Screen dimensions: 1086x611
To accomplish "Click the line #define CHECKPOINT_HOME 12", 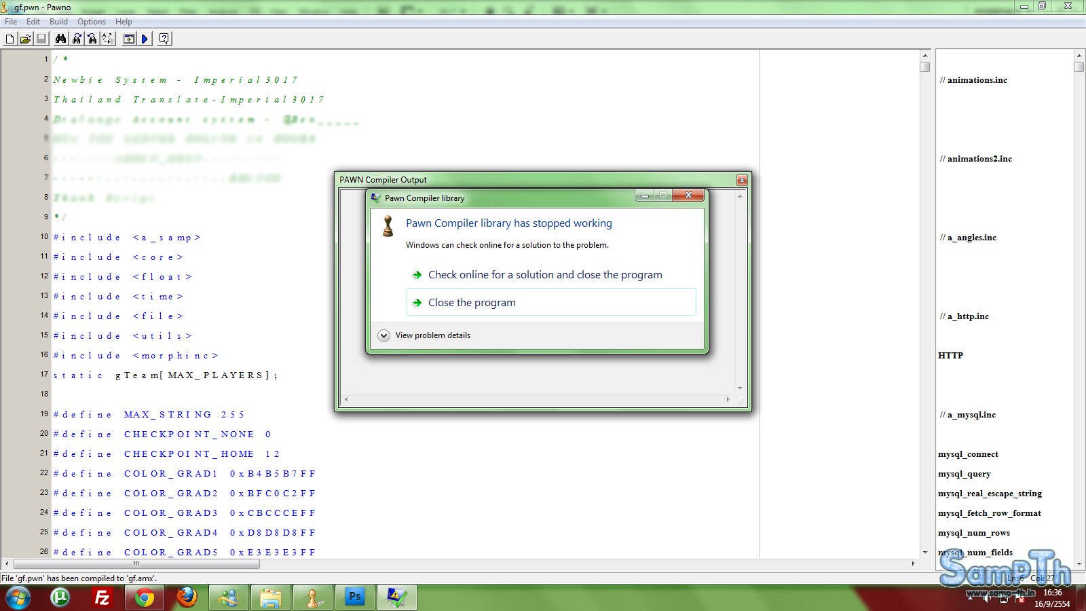I will pos(166,454).
